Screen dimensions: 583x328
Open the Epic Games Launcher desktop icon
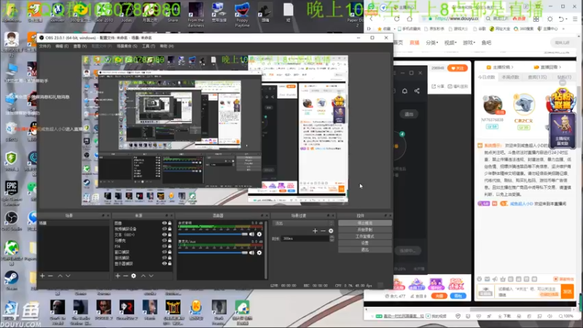click(11, 192)
